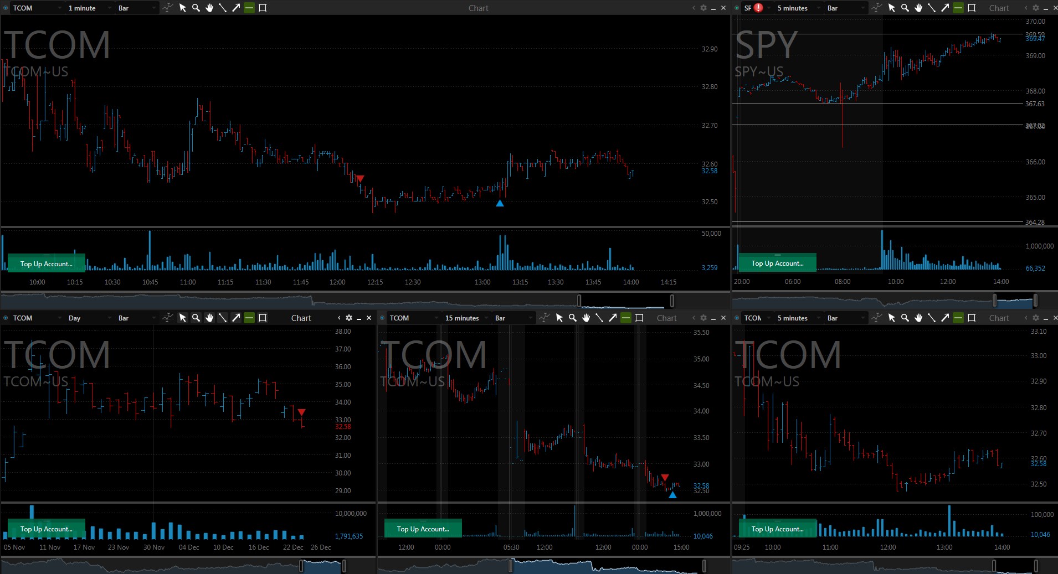Activate the magnifier in SPY 5 minutes chart
Screen dimensions: 1058x574
click(x=905, y=8)
